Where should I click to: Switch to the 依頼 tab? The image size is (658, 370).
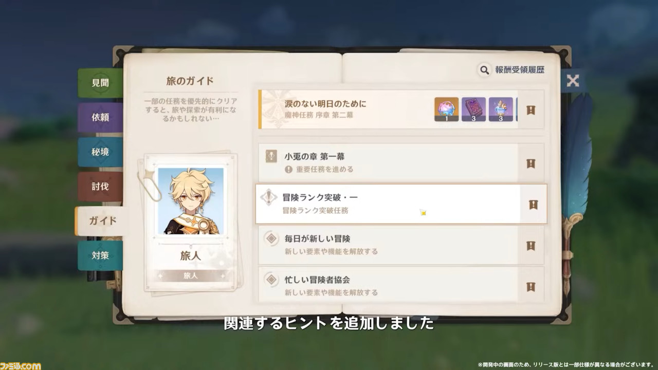click(100, 117)
